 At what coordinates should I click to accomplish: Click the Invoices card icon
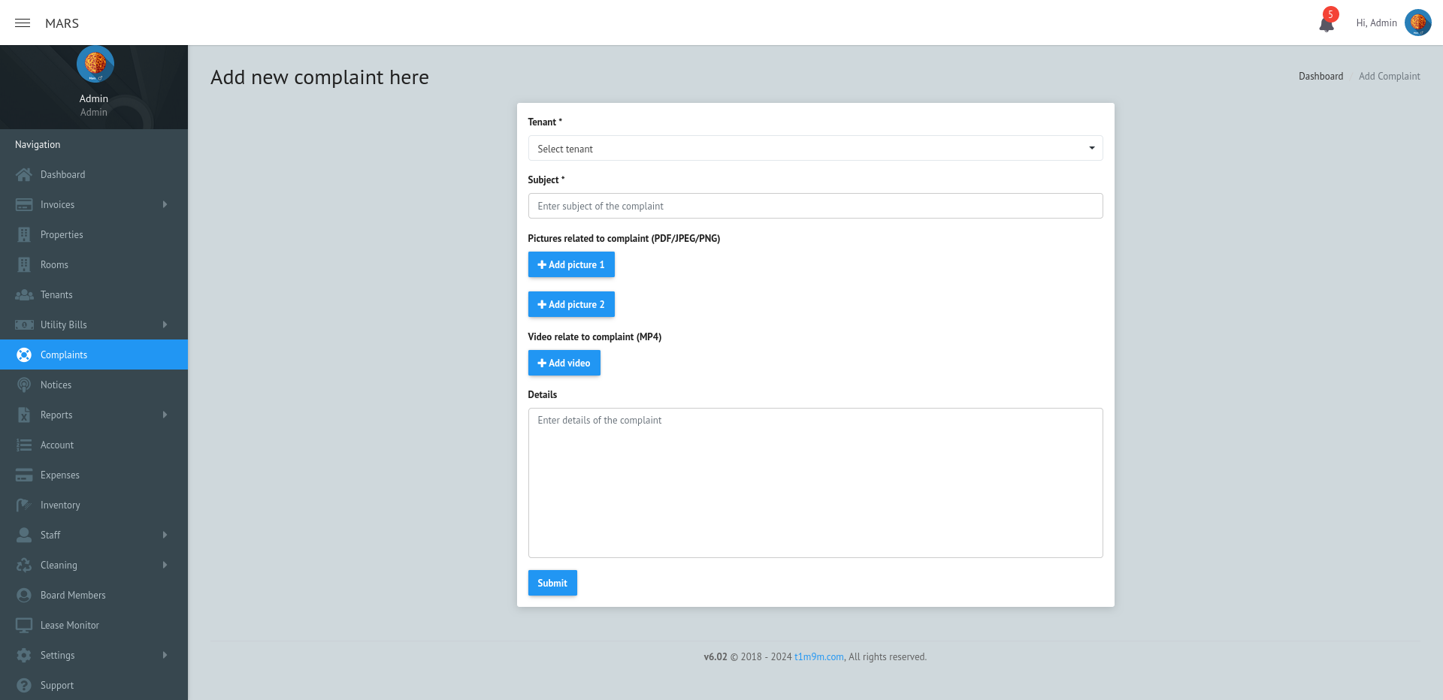[24, 204]
